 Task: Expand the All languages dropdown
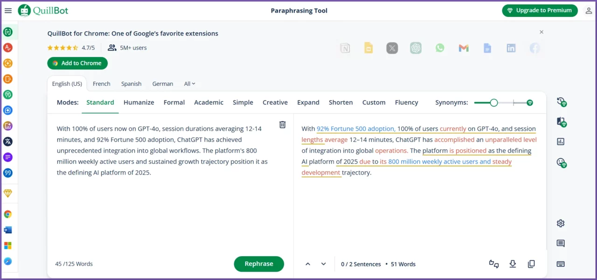click(189, 84)
